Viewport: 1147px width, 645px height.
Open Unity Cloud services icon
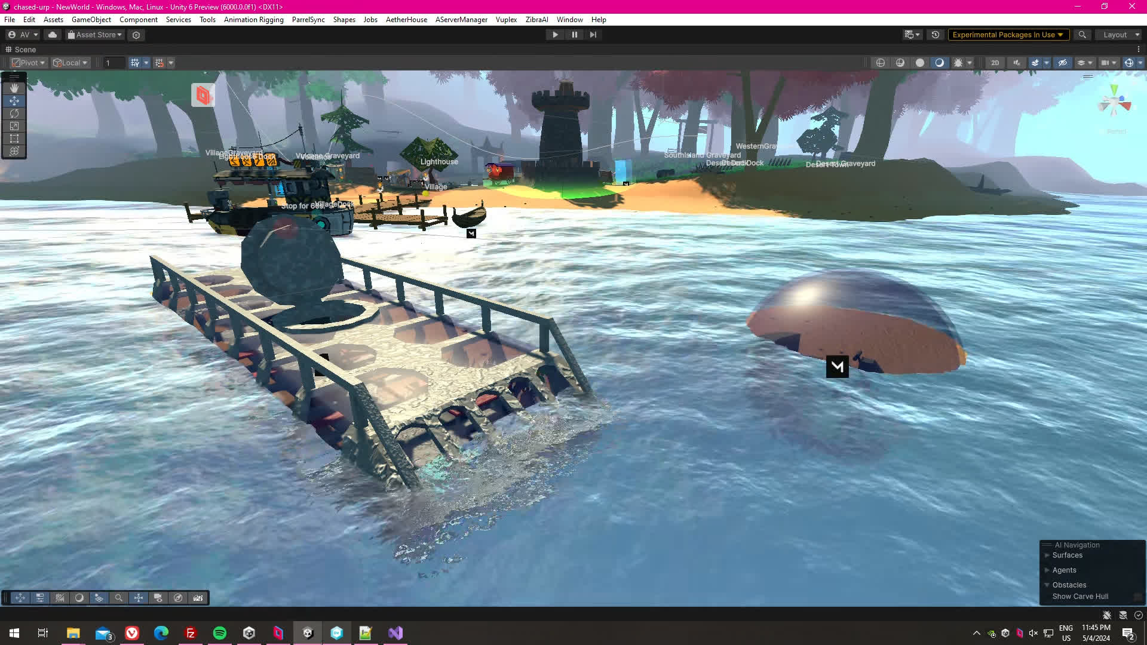(53, 35)
